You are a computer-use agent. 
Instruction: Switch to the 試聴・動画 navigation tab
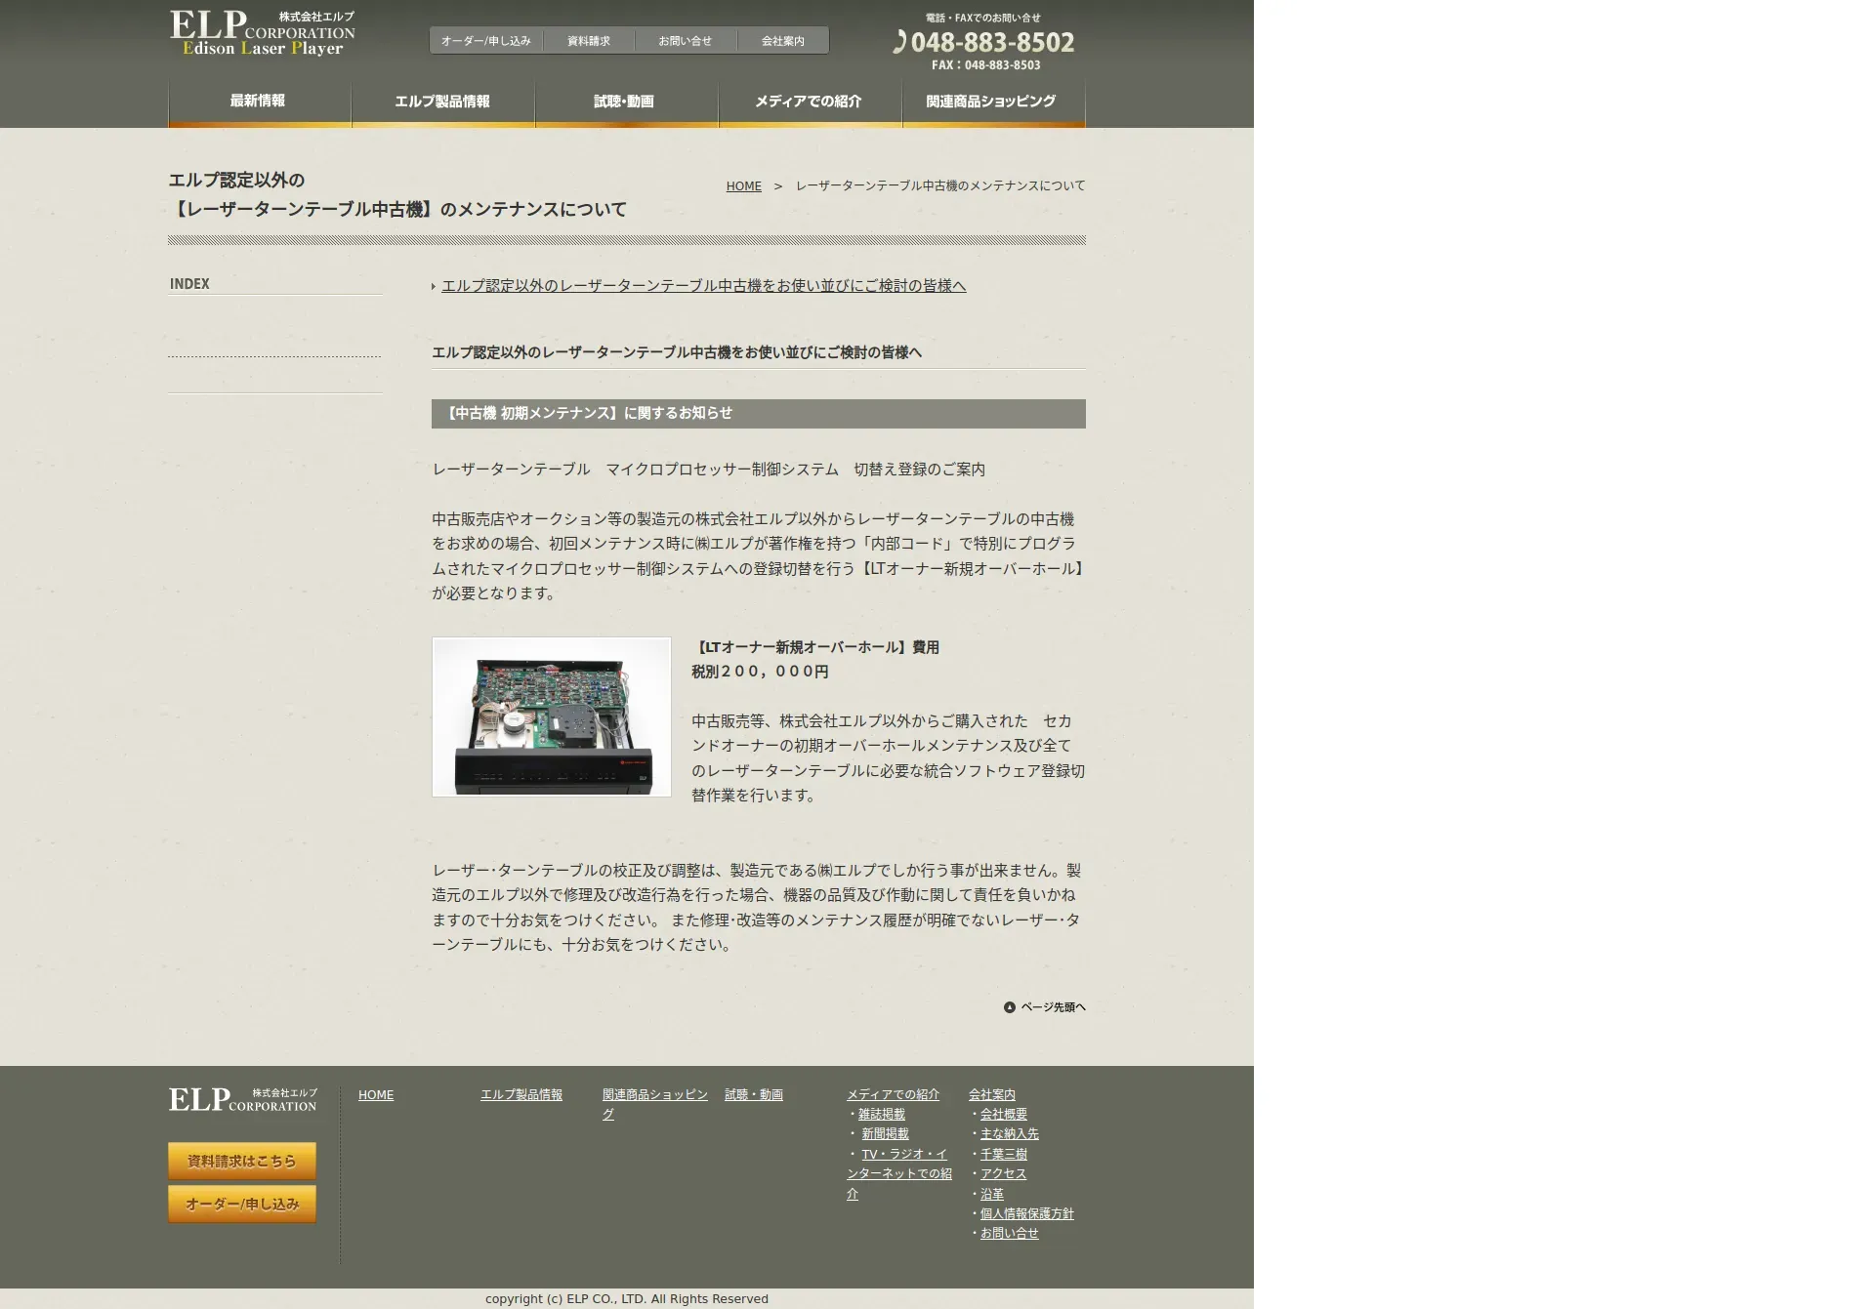pos(625,102)
